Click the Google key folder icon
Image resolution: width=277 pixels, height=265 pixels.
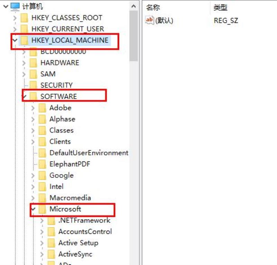(x=42, y=175)
